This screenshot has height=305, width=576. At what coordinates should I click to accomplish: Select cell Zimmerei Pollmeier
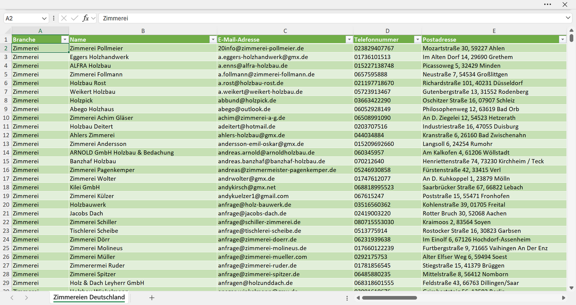point(143,48)
